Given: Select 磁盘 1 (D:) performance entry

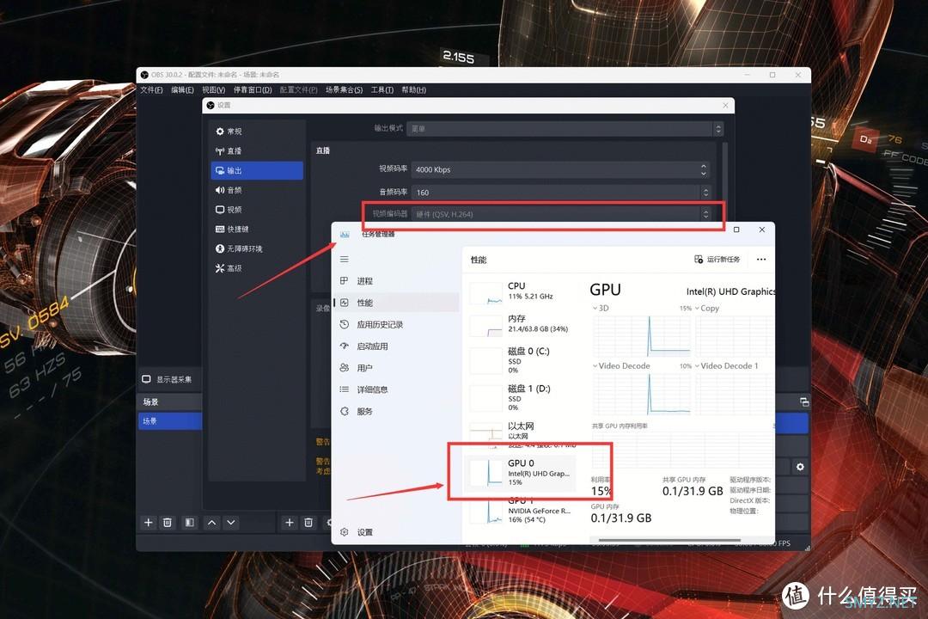Looking at the screenshot, I should pyautogui.click(x=521, y=397).
